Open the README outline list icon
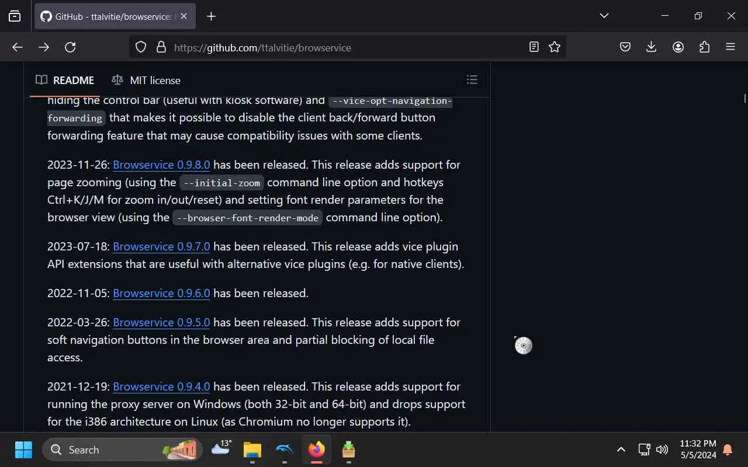748x467 pixels. (x=472, y=80)
